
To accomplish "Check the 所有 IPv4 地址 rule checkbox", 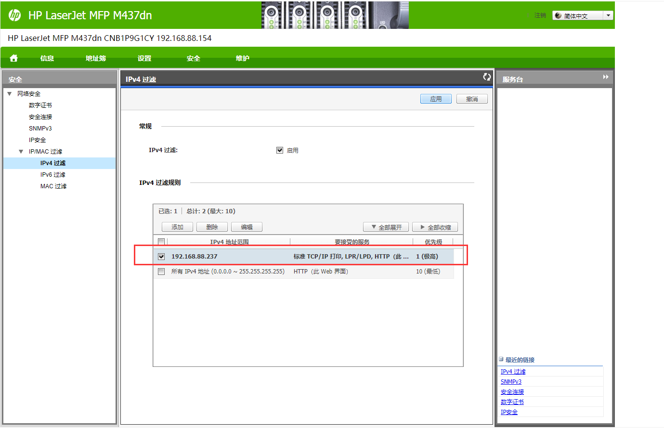I will coord(161,272).
